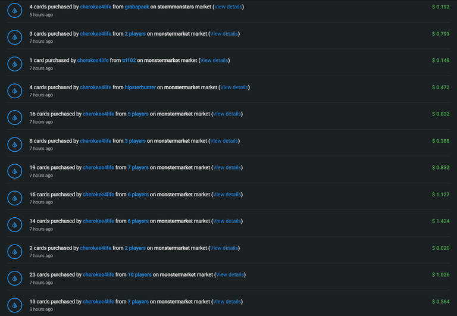View details of $1.127 purchase
The height and width of the screenshot is (316, 457).
(227, 195)
